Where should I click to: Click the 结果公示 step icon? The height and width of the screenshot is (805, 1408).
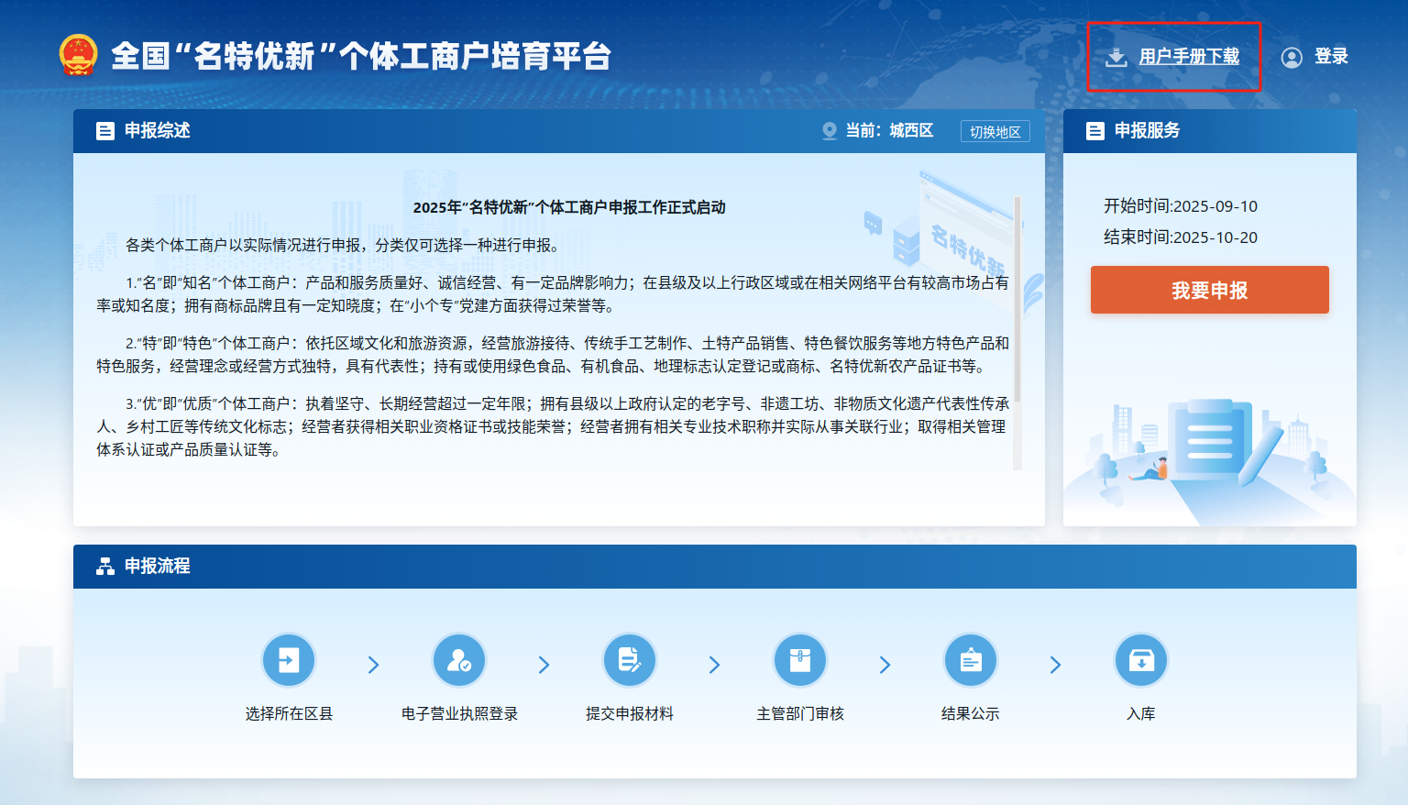click(x=971, y=660)
